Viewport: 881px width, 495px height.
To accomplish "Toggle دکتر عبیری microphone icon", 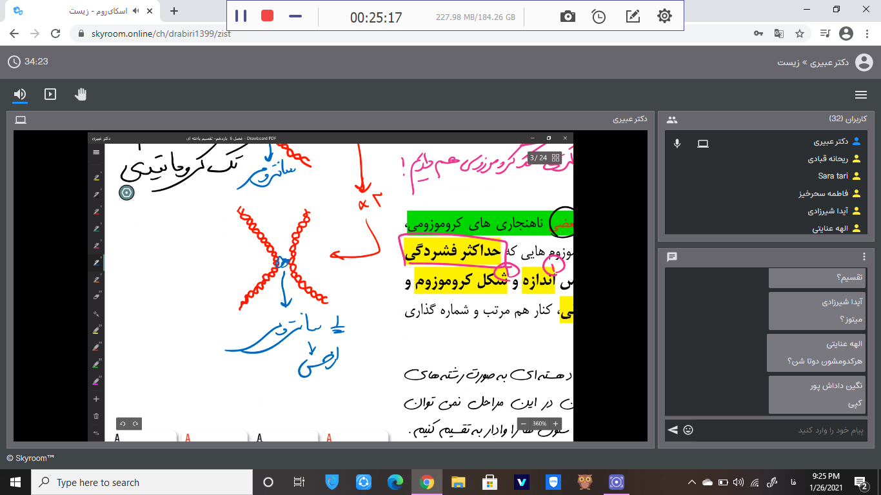I will click(677, 143).
